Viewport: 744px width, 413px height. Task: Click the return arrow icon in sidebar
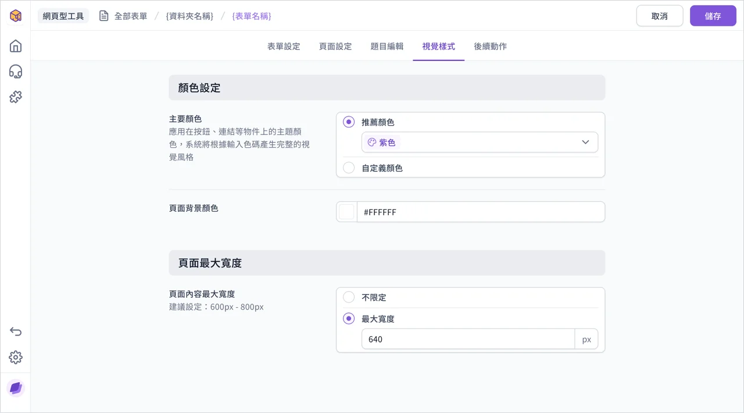point(16,332)
